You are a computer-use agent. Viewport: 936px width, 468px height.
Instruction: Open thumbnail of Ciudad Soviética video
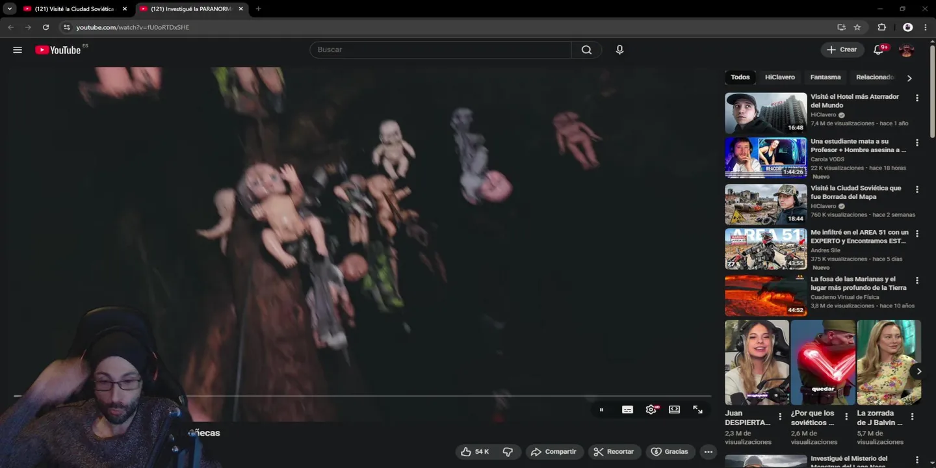click(766, 204)
